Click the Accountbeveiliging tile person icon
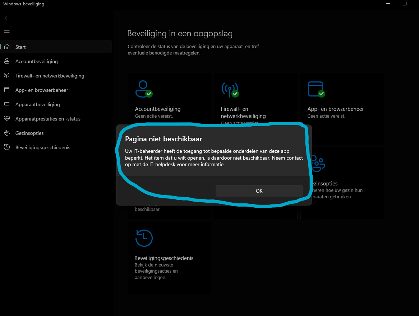The image size is (419, 316). pos(144,89)
